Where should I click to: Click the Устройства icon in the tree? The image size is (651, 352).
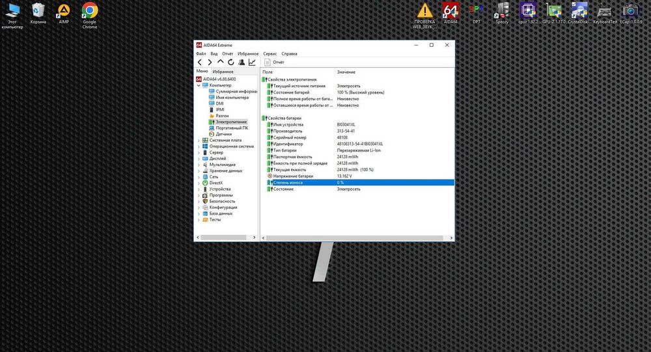[x=205, y=189]
